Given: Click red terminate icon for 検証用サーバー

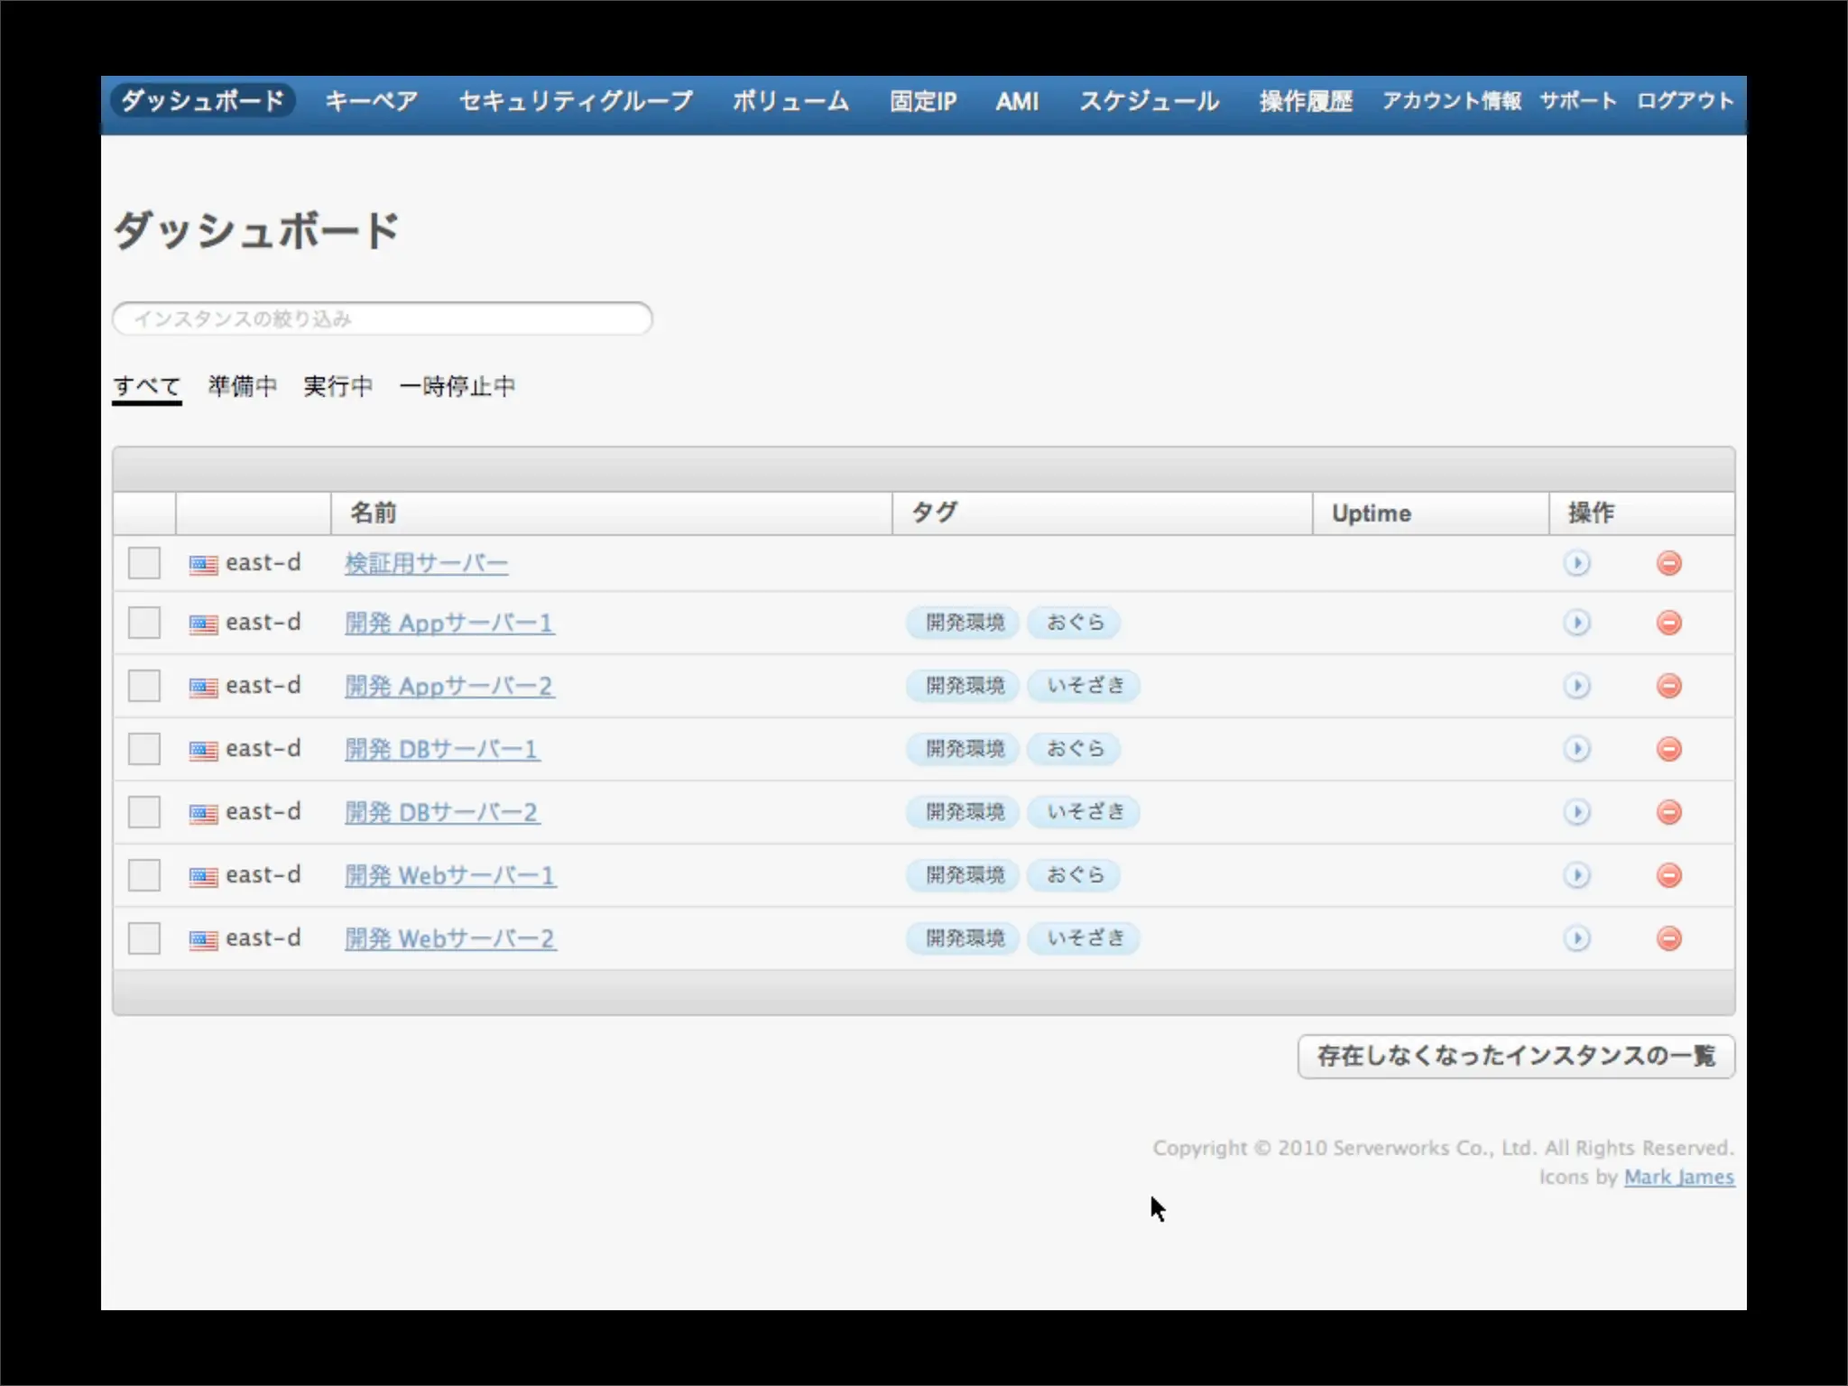Looking at the screenshot, I should pos(1668,564).
